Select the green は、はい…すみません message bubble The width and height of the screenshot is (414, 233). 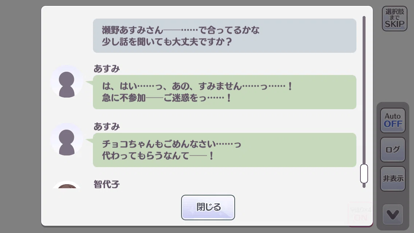coord(224,92)
